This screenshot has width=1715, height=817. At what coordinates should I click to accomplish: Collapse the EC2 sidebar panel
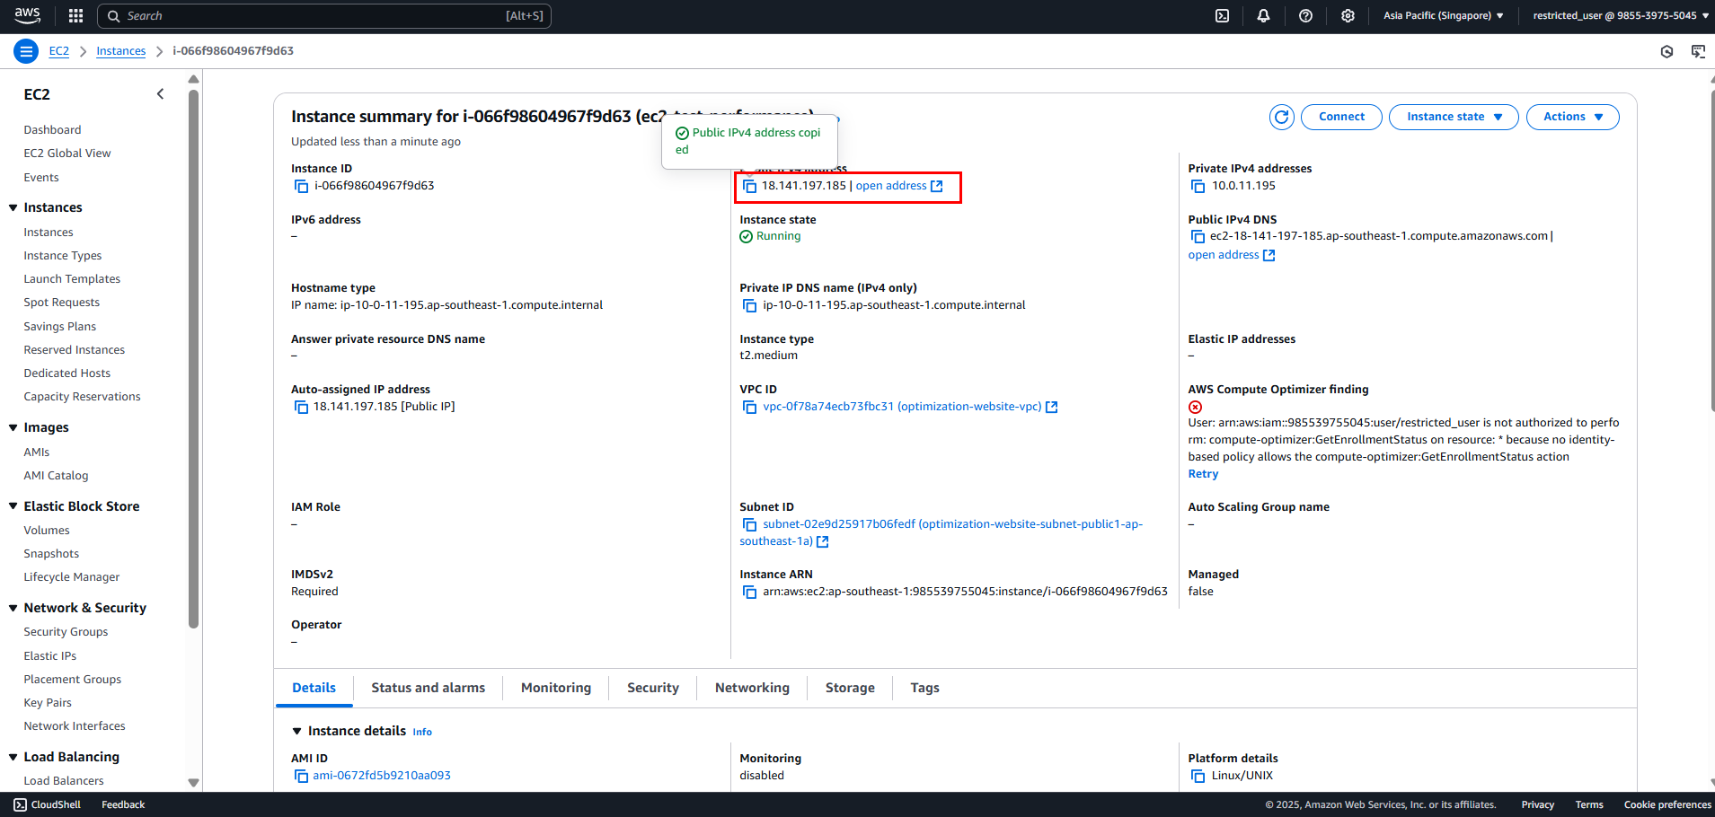click(x=160, y=94)
